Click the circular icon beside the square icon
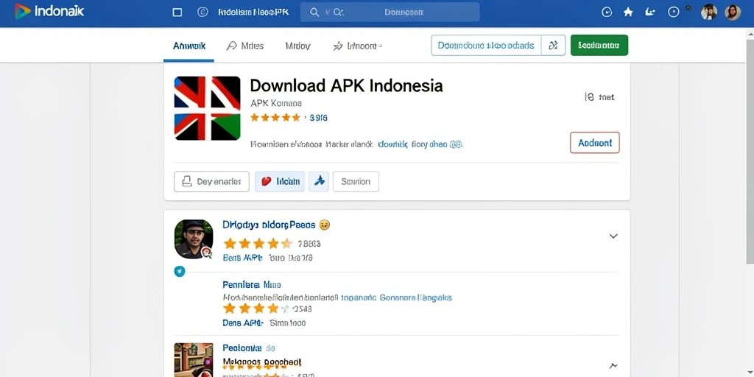The width and height of the screenshot is (754, 377). (203, 12)
